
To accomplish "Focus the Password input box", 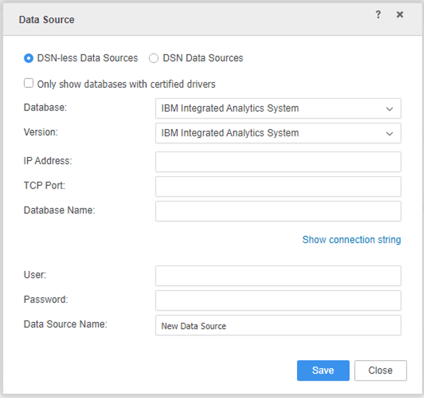I will [278, 300].
